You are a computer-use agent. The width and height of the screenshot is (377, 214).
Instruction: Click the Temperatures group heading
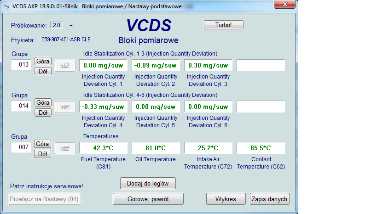click(x=101, y=136)
